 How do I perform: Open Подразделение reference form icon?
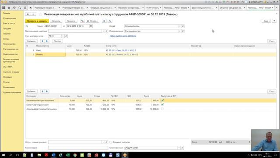183,31
